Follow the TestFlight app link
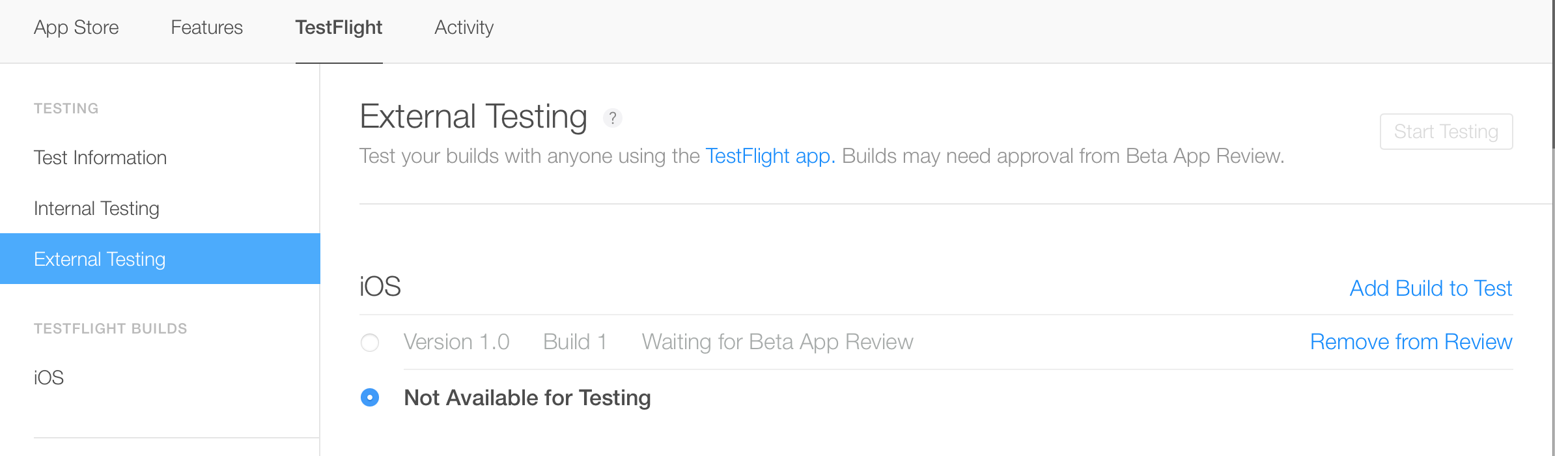This screenshot has width=1555, height=456. coord(770,156)
